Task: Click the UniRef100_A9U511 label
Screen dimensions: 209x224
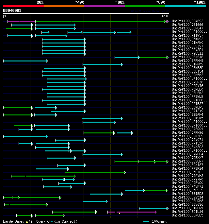Action: click(187, 53)
